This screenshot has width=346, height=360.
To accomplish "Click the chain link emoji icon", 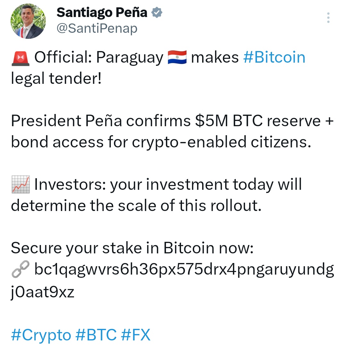I will (20, 269).
